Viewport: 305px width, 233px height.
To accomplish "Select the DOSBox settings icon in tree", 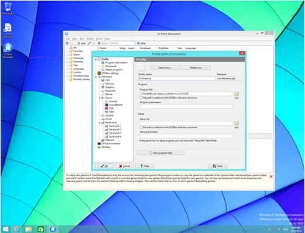I will pos(99,73).
